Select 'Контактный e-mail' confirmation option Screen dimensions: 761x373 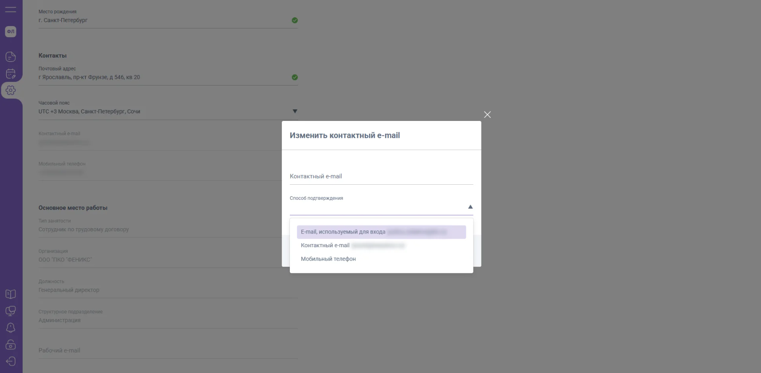click(325, 245)
